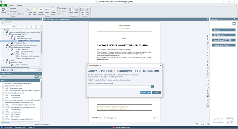
Task: Click Use PDF bookmark mode button
Action: tap(230, 122)
